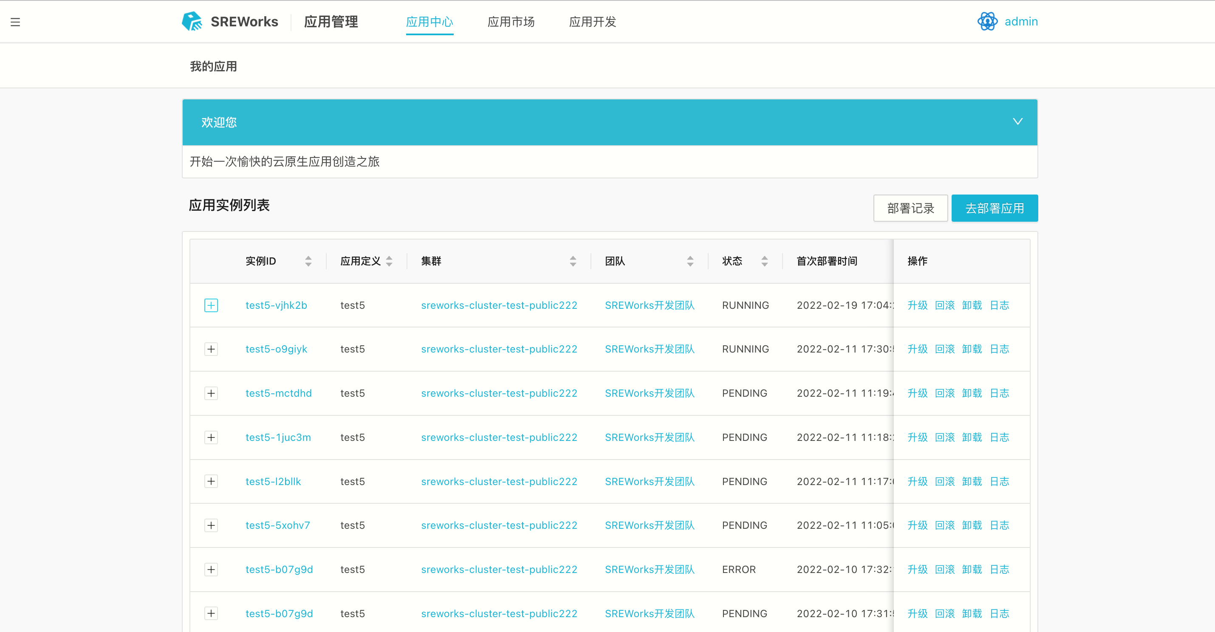Open 部署记录 deployment records
Viewport: 1215px width, 632px height.
click(910, 208)
